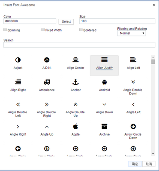Select the Ambulance icon
This screenshot has width=159, height=171.
[x=47, y=82]
